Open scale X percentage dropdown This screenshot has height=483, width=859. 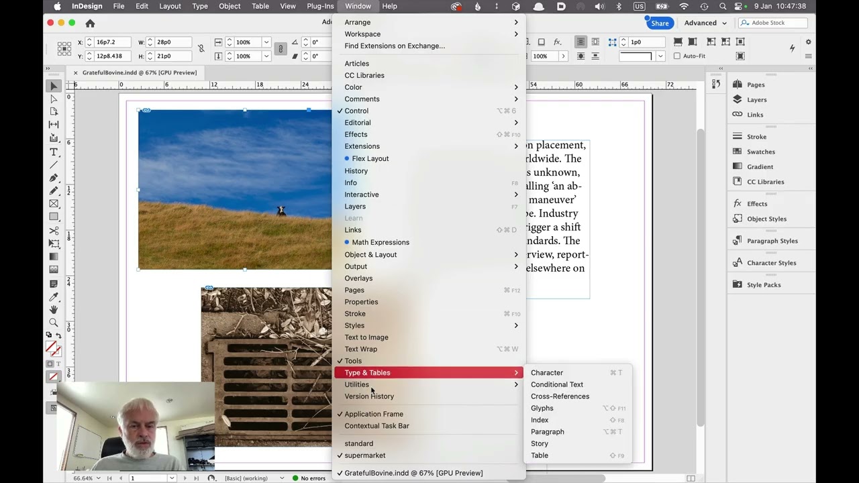pyautogui.click(x=266, y=42)
